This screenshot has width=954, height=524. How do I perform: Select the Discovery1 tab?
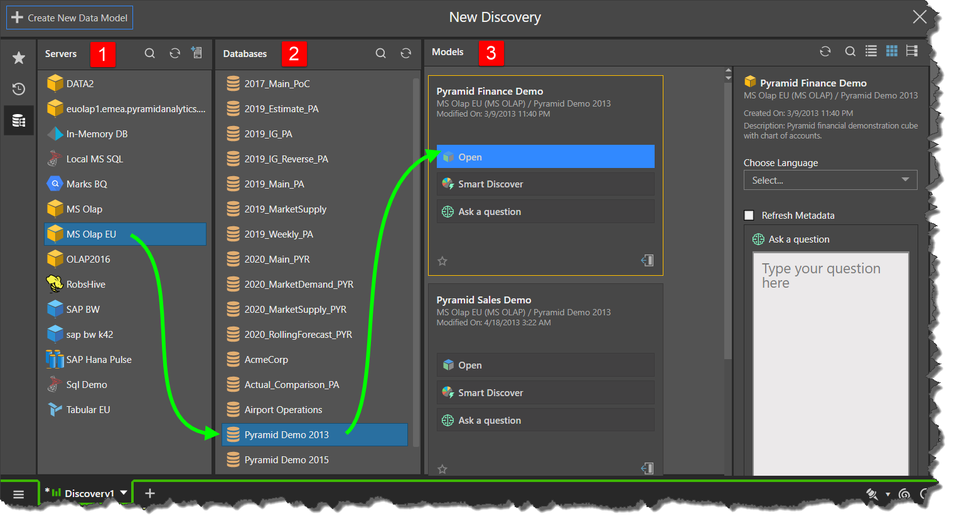[x=88, y=493]
